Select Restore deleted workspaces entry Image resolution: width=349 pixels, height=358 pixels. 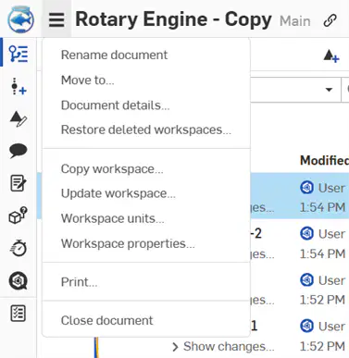pyautogui.click(x=146, y=130)
